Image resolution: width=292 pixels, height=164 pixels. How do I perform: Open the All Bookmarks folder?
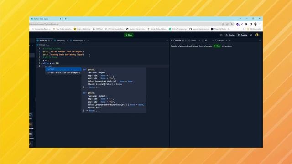254,29
